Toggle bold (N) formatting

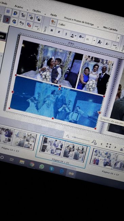tap(52, 30)
